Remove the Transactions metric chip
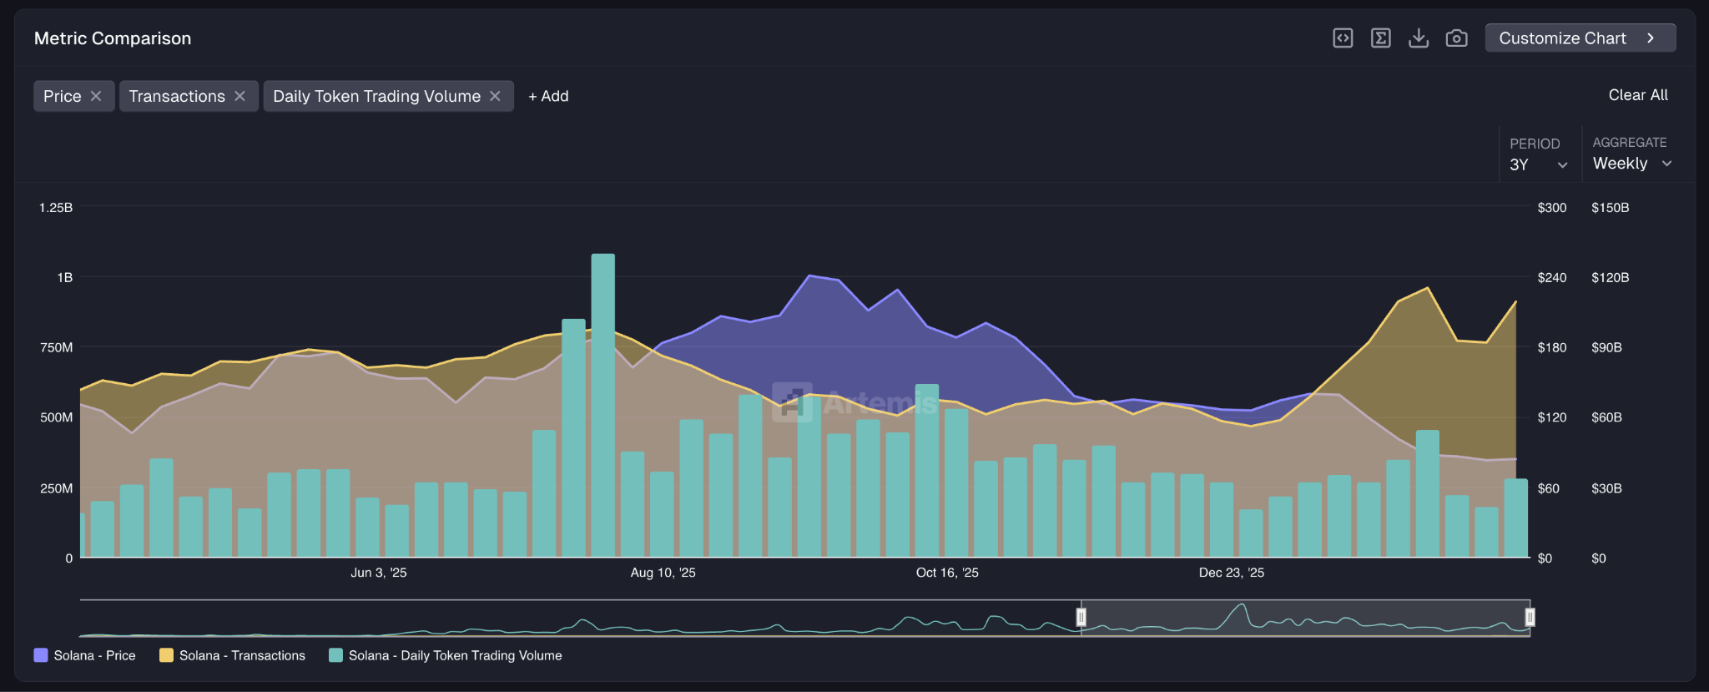This screenshot has width=1709, height=692. tap(239, 96)
